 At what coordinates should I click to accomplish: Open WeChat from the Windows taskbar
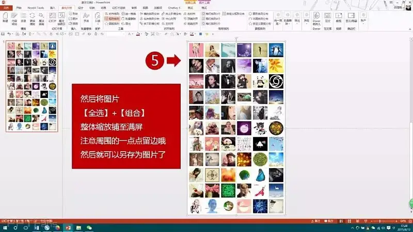click(89, 227)
